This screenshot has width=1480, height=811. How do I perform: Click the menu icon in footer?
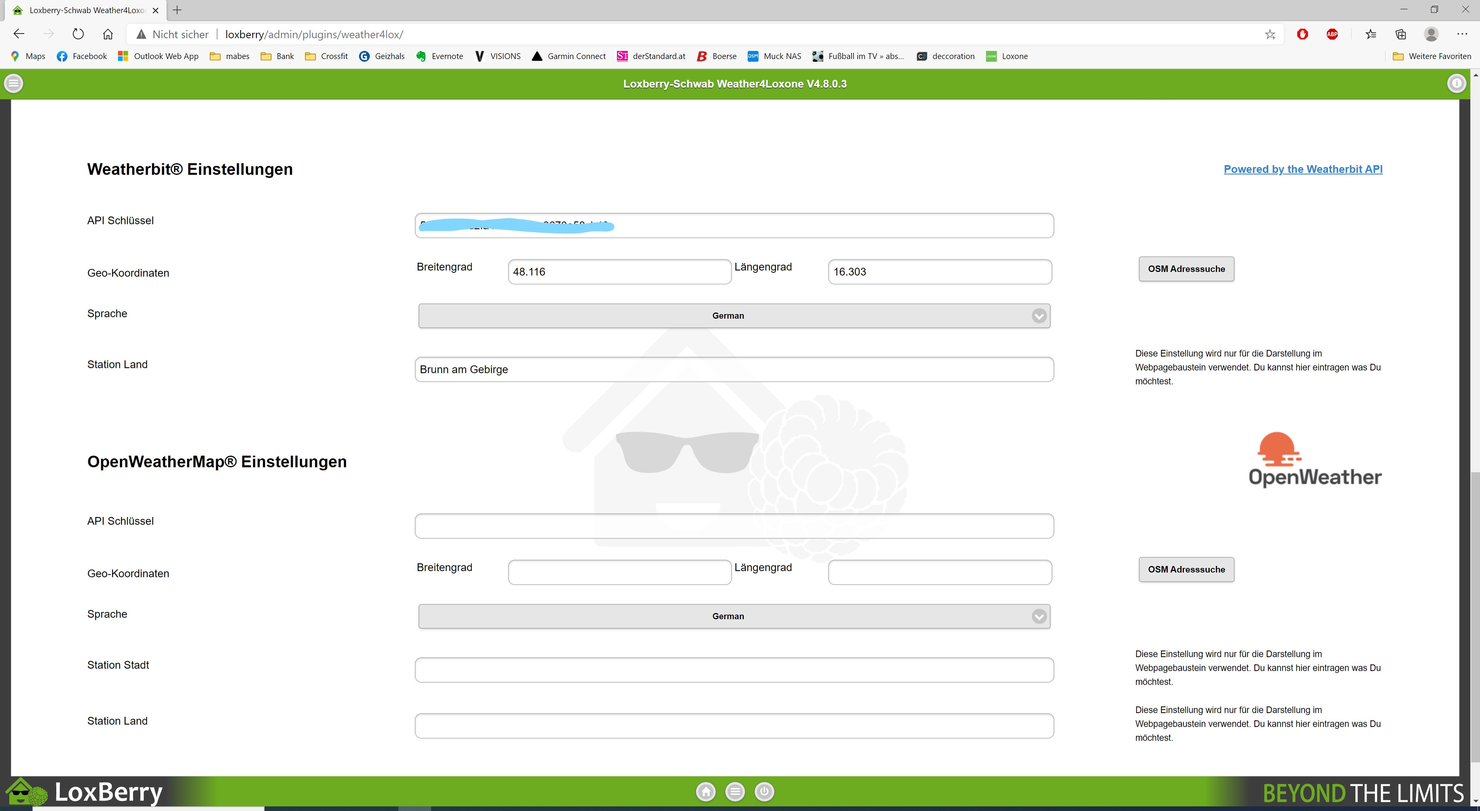pyautogui.click(x=735, y=791)
